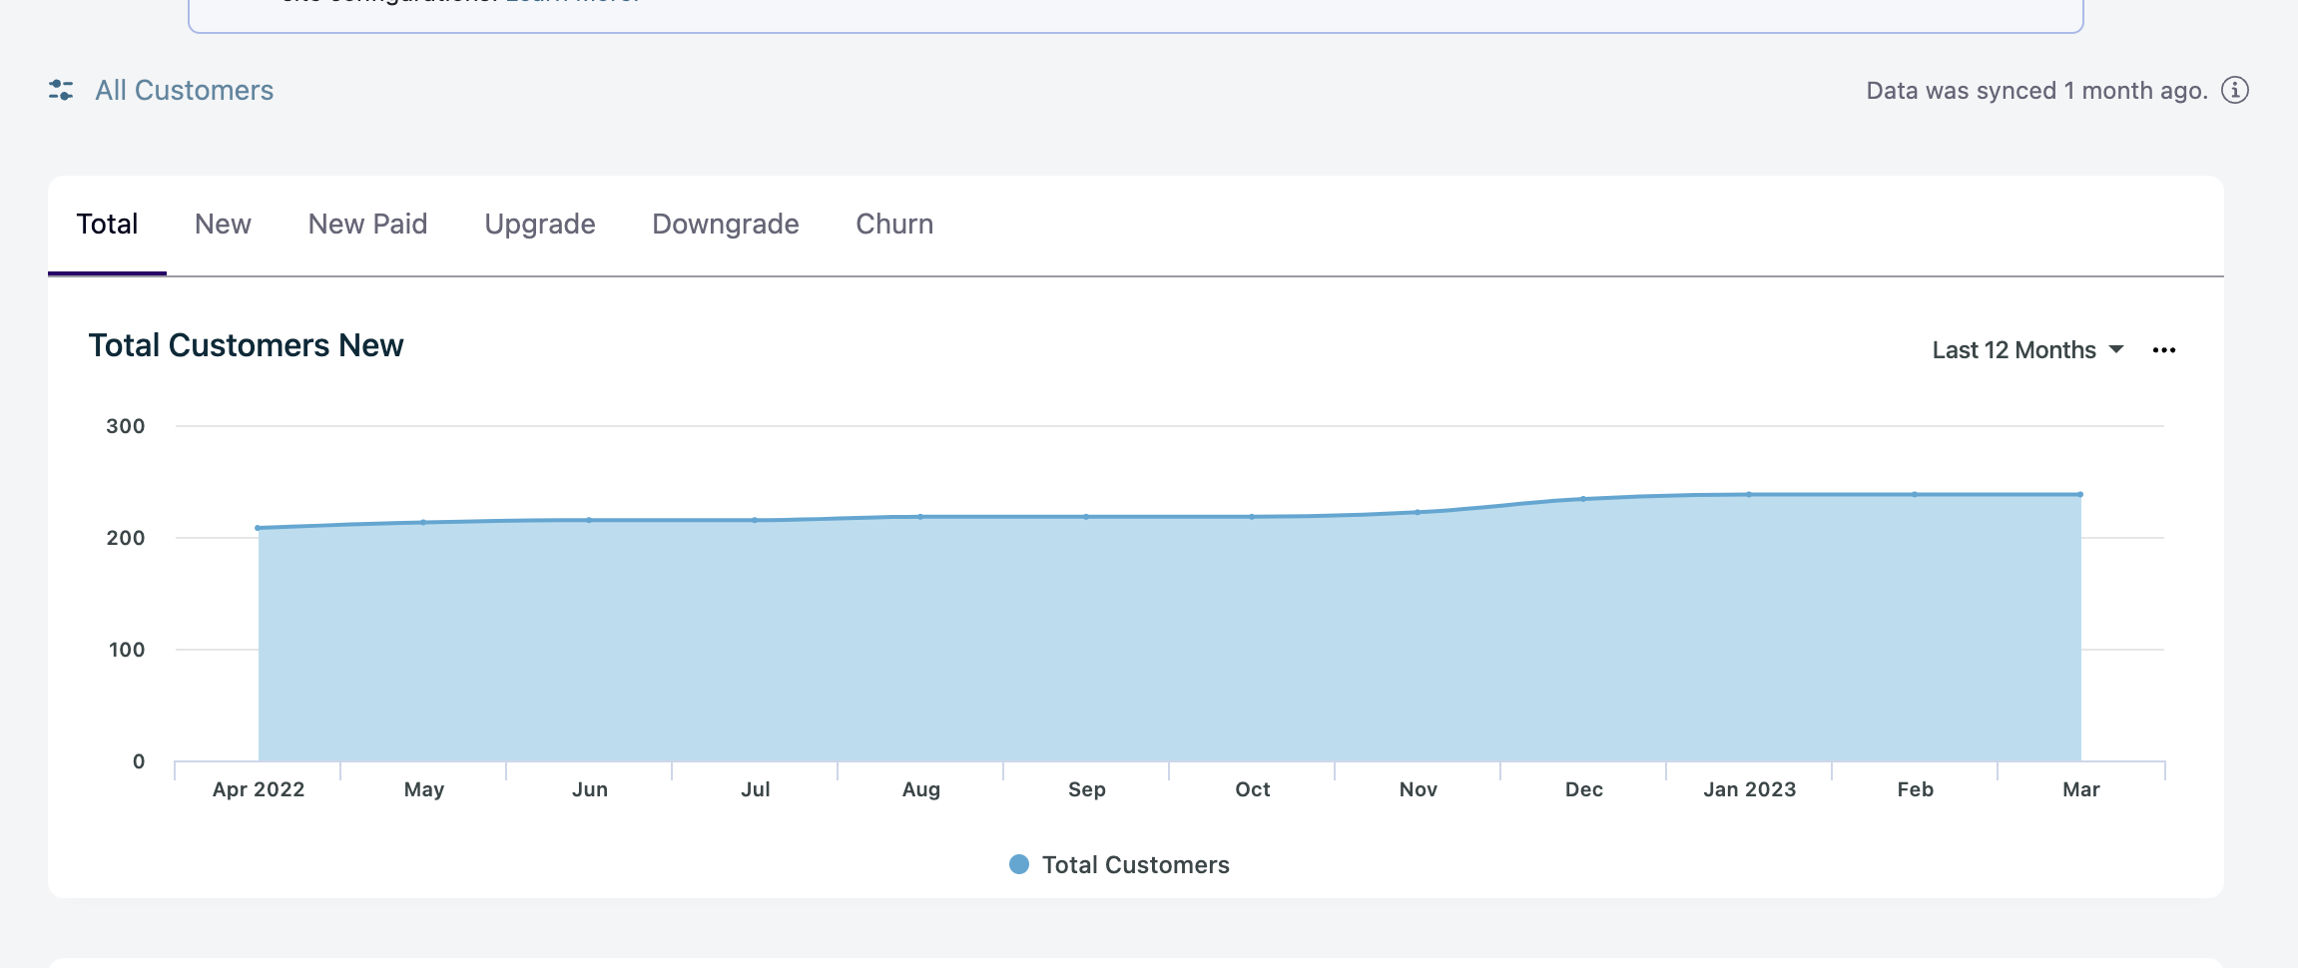
Task: Select the Downgrade tab
Action: [725, 225]
